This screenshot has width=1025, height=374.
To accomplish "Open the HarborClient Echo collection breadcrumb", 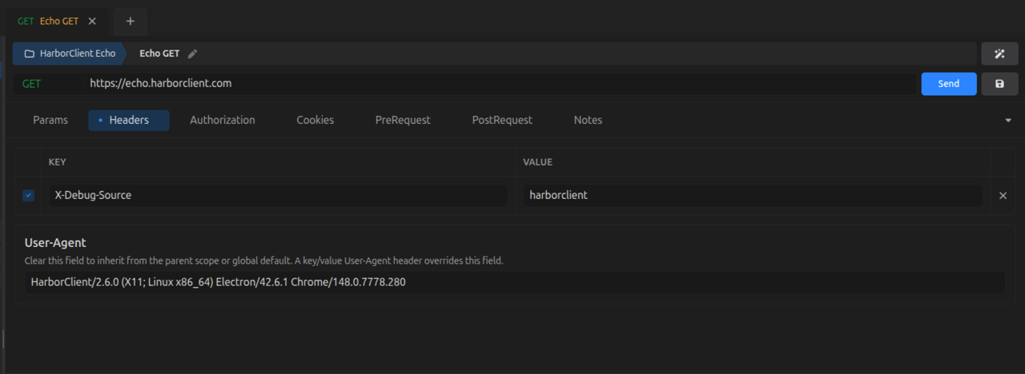I will point(70,54).
